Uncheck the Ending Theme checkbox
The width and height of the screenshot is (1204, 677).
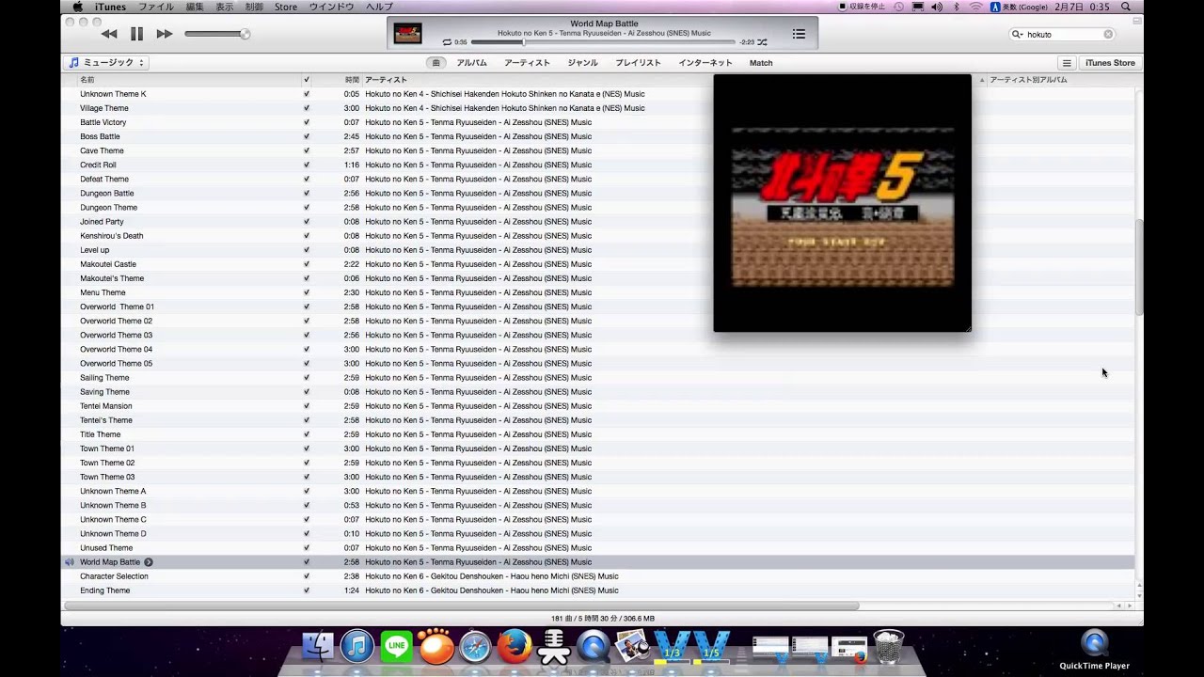coord(307,590)
